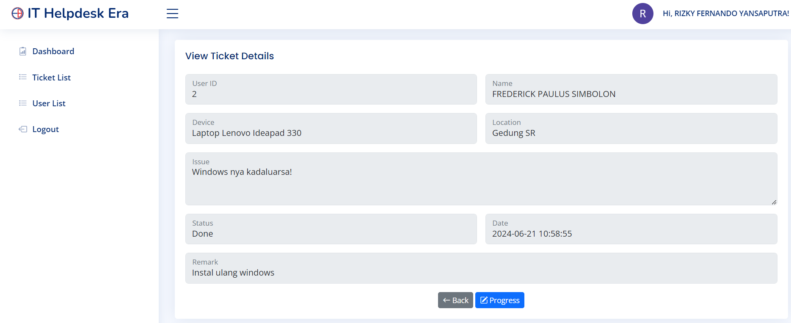Click the User ID field
The width and height of the screenshot is (791, 323).
coord(331,90)
